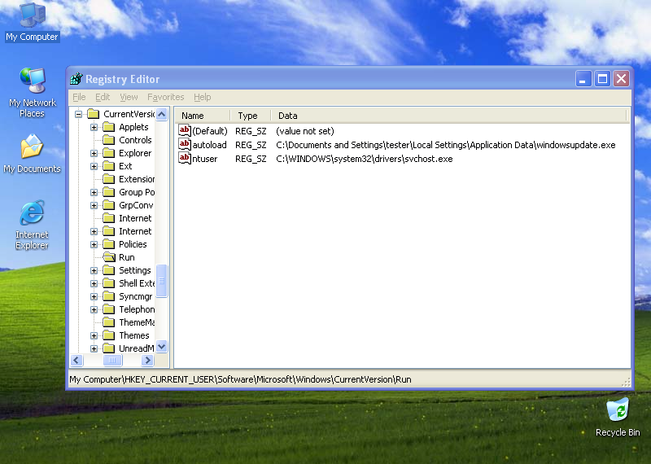Screen dimensions: 651x464
Task: Click the windowsupdate.exe data path
Action: (x=445, y=145)
